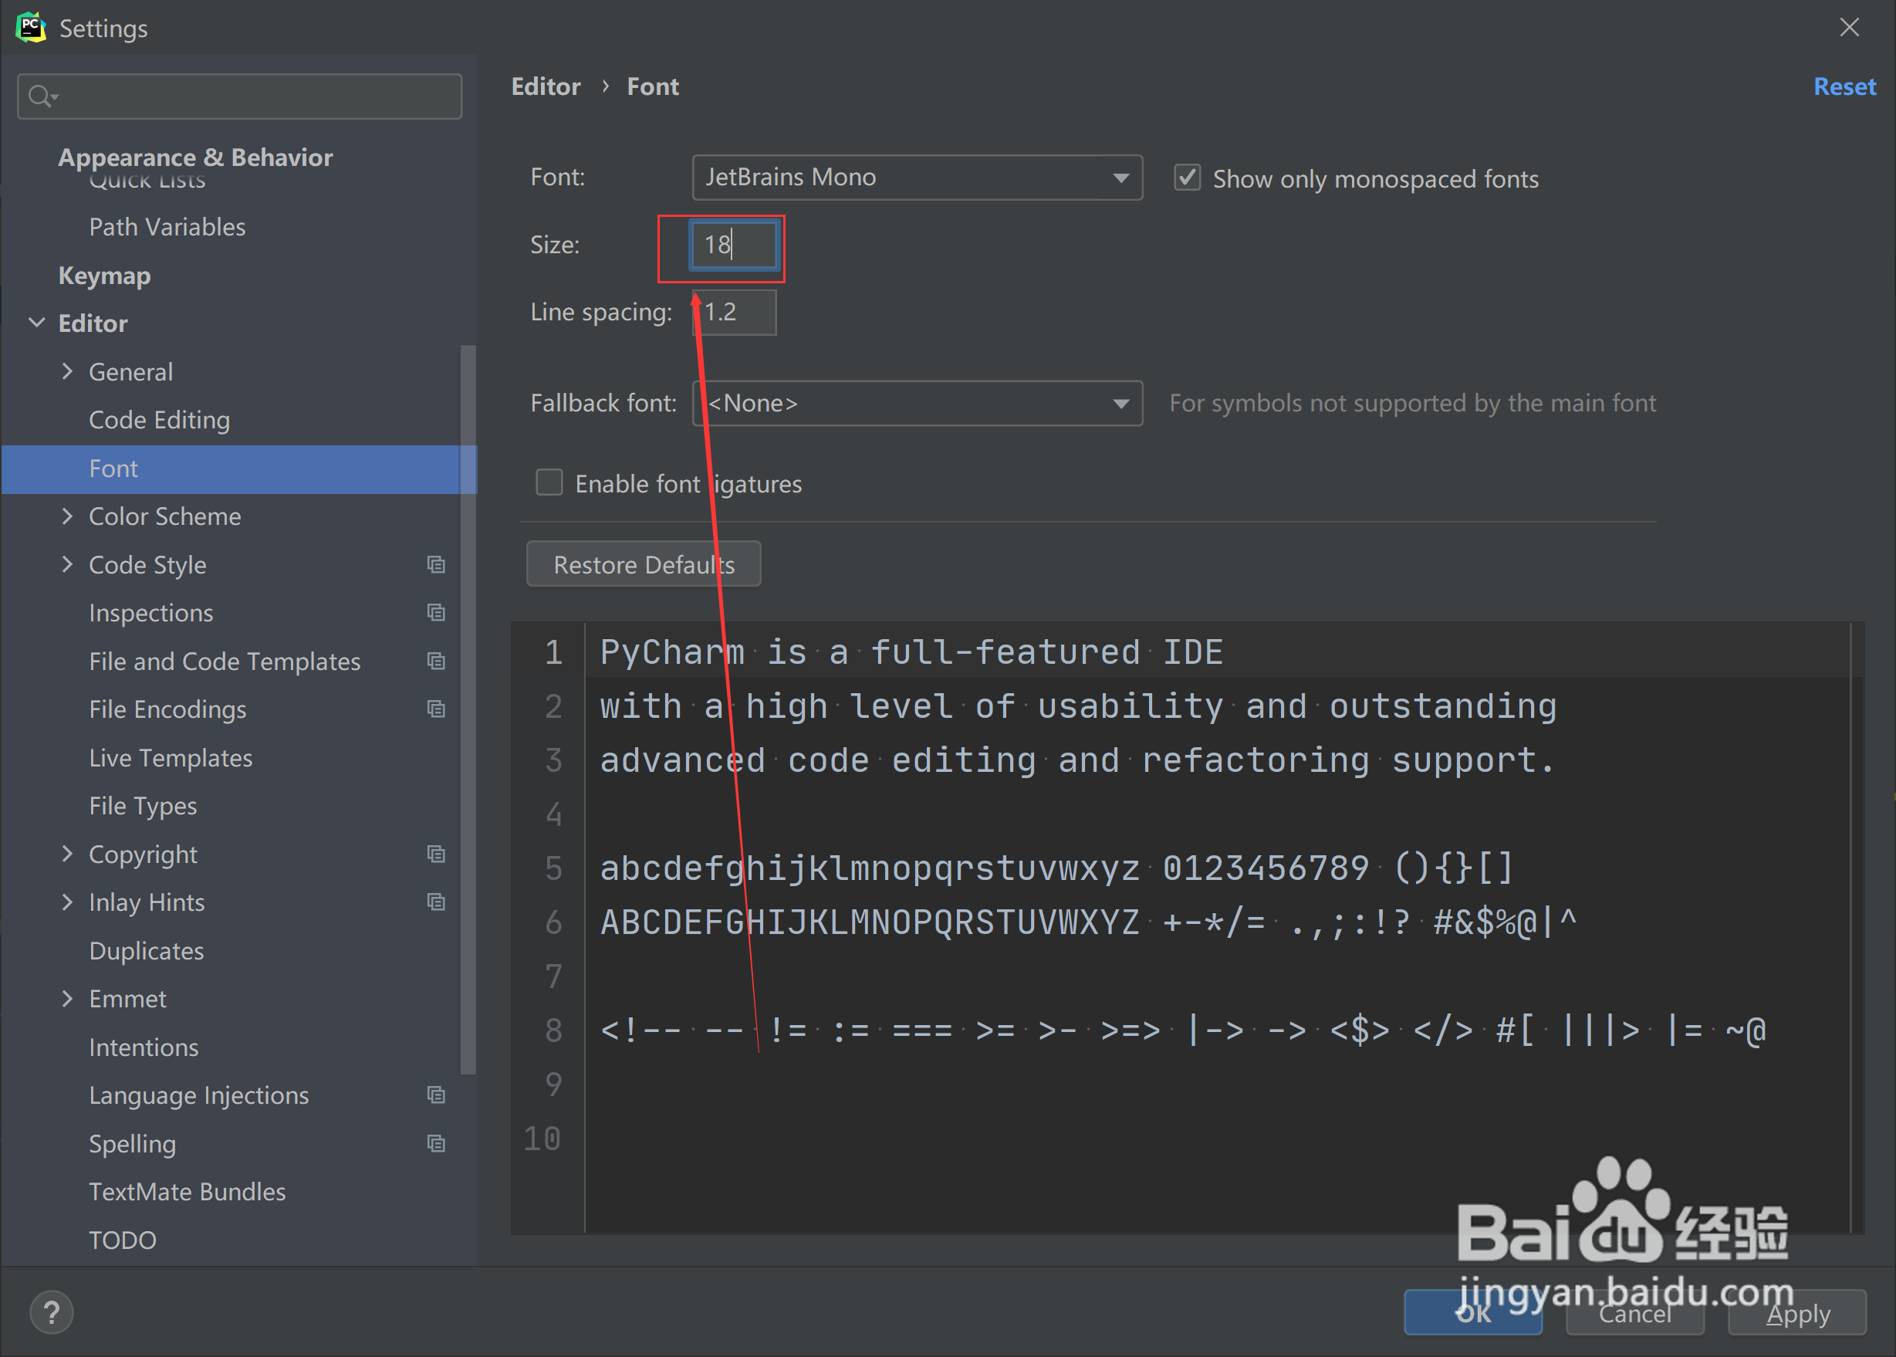
Task: Open the Font dropdown showing JetBrains Mono
Action: click(x=917, y=177)
